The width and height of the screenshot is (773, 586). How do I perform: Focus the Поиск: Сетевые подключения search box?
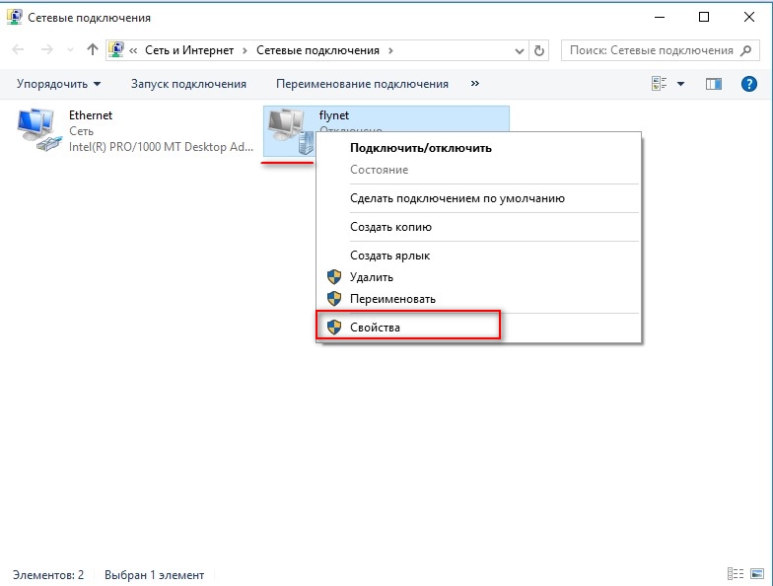coord(661,50)
